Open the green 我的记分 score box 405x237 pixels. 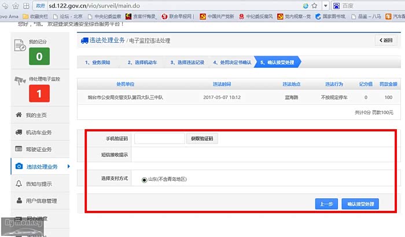point(39,56)
